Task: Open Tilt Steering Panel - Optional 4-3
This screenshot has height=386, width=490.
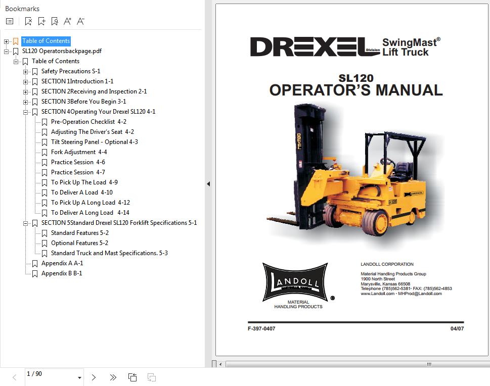Action: [x=95, y=142]
